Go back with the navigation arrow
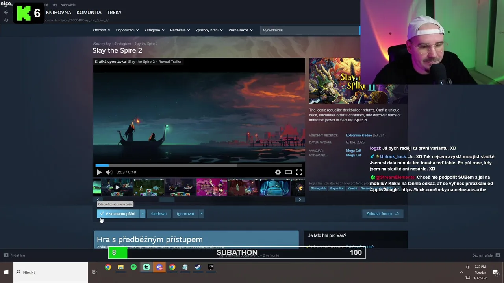Image resolution: width=504 pixels, height=283 pixels. 6,12
